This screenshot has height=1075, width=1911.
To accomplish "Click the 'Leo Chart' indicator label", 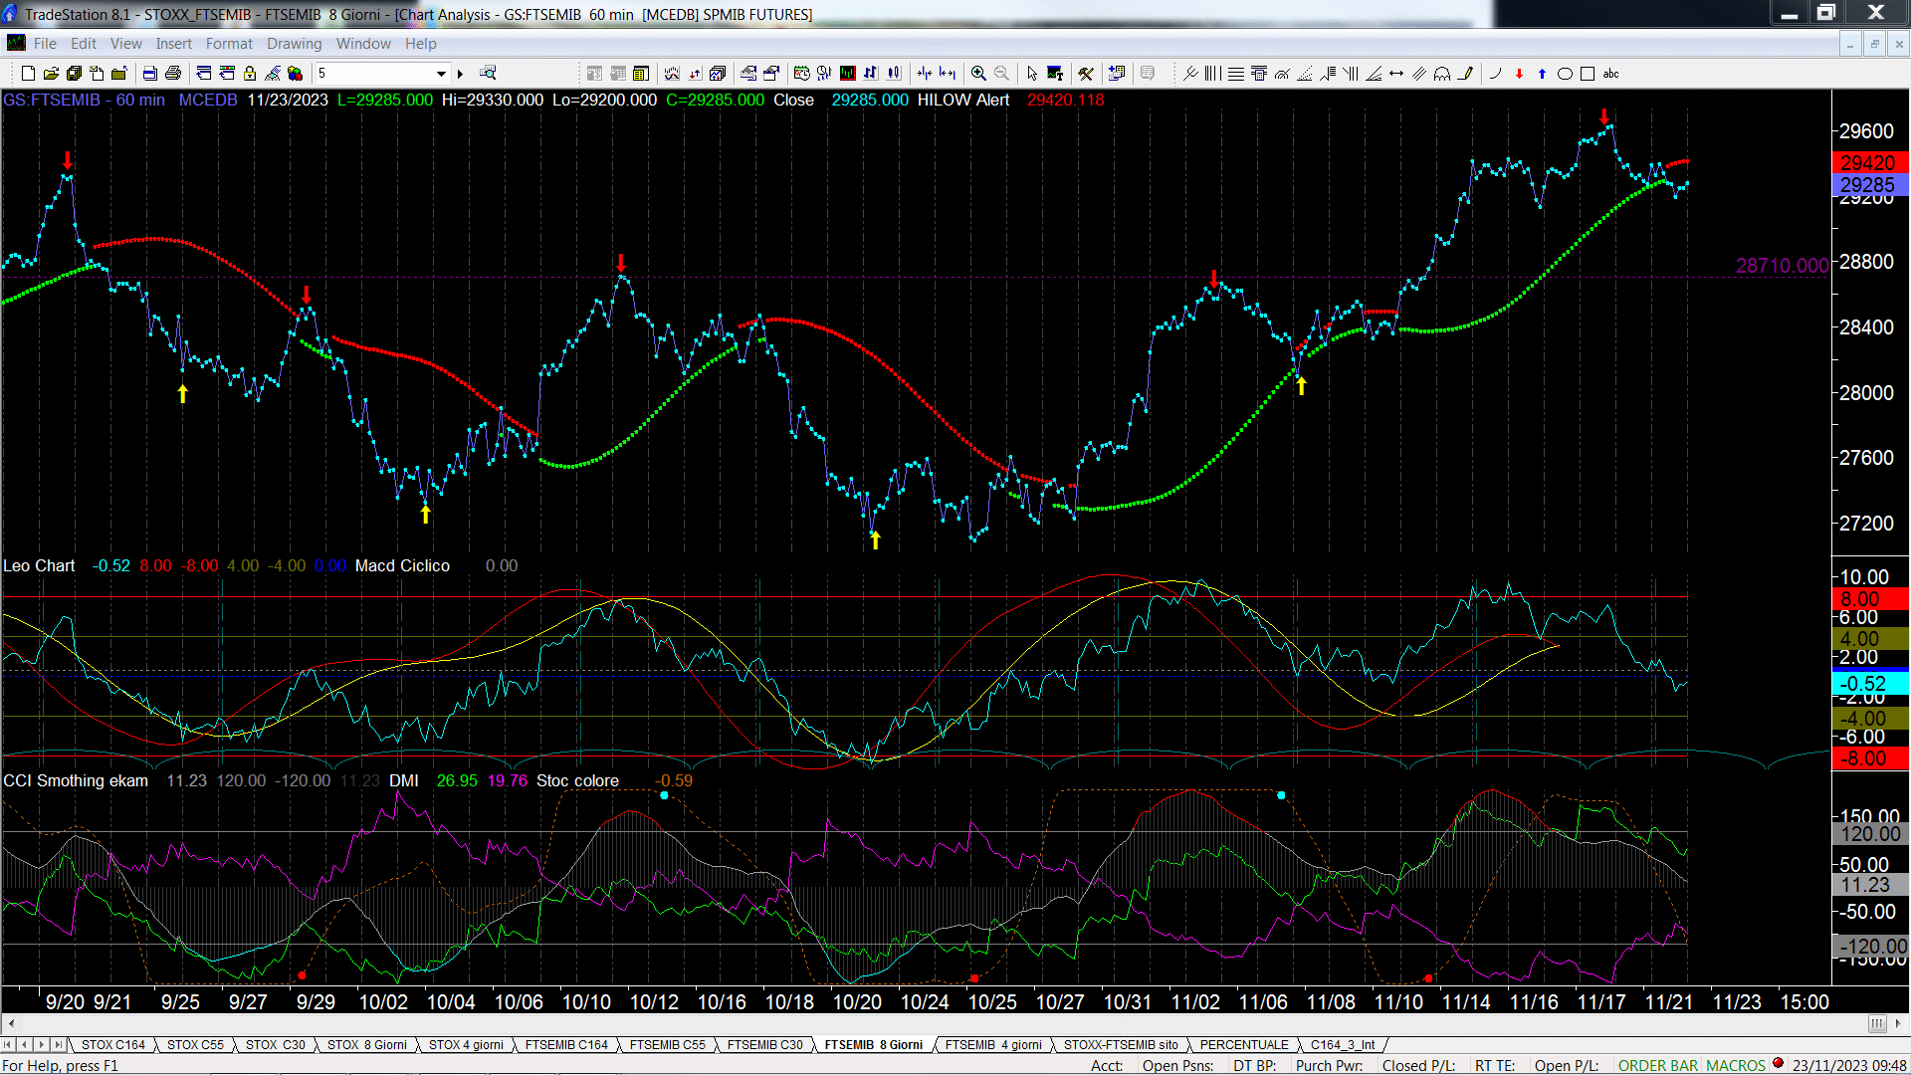I will (39, 566).
